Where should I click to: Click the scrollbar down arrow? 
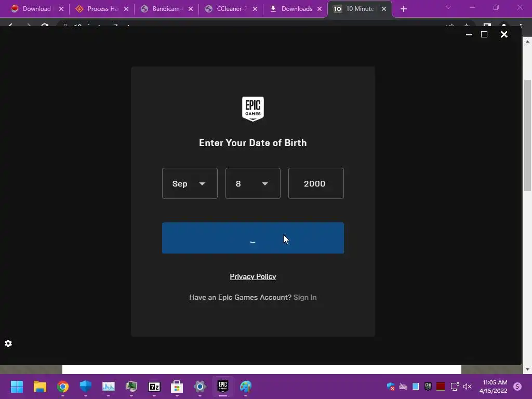[527, 369]
